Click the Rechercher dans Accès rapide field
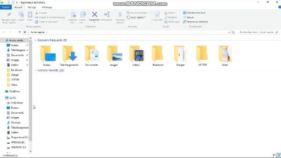Viewport: 281px width, 158px height. pos(259,32)
